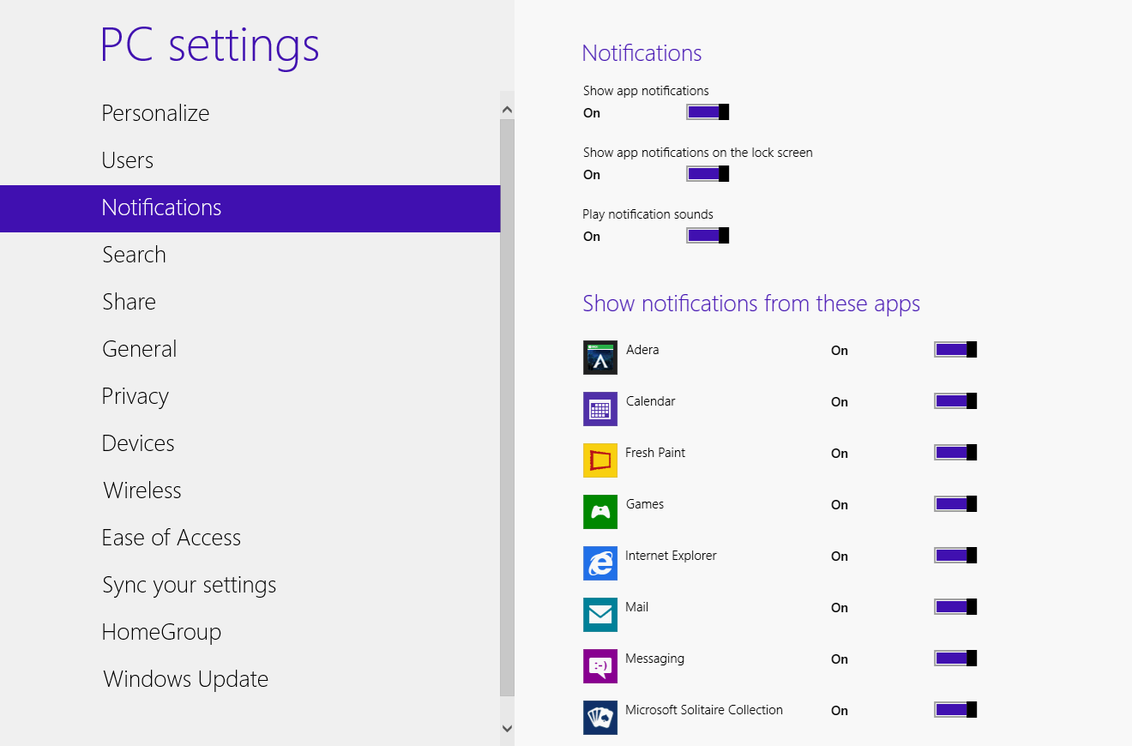
Task: Go to Ease of Access settings
Action: point(250,538)
